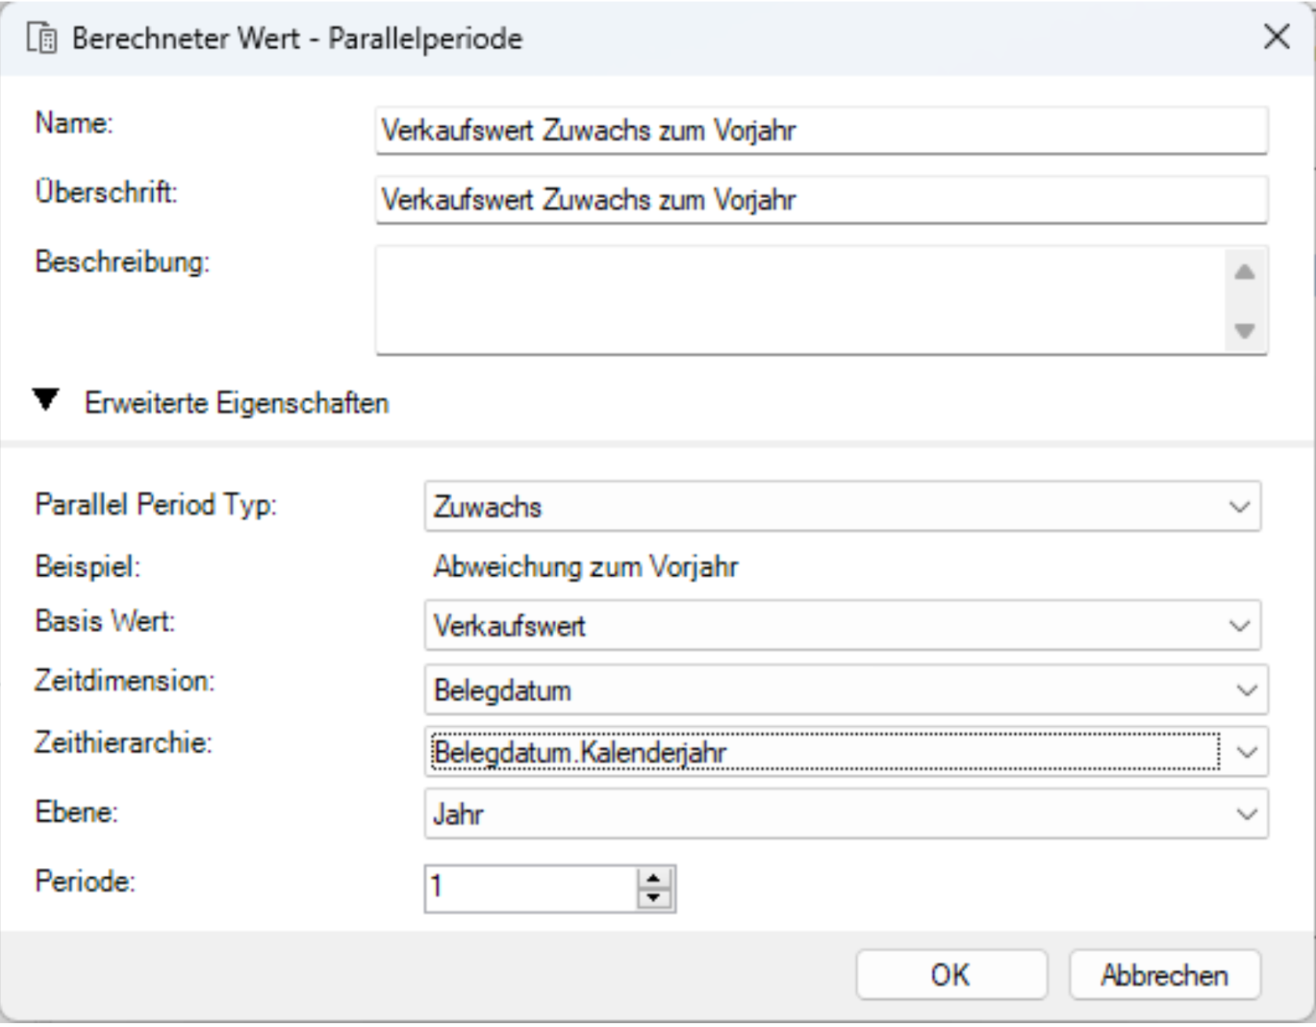The width and height of the screenshot is (1316, 1027).
Task: Open the Basis Wert dropdown
Action: 842,625
